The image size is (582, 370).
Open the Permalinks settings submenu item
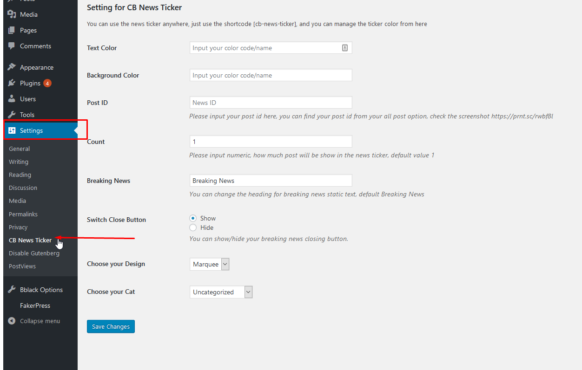(23, 214)
